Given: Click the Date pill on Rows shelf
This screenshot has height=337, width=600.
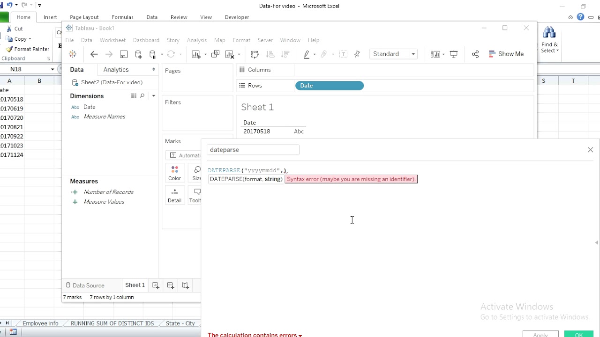Looking at the screenshot, I should coord(330,86).
